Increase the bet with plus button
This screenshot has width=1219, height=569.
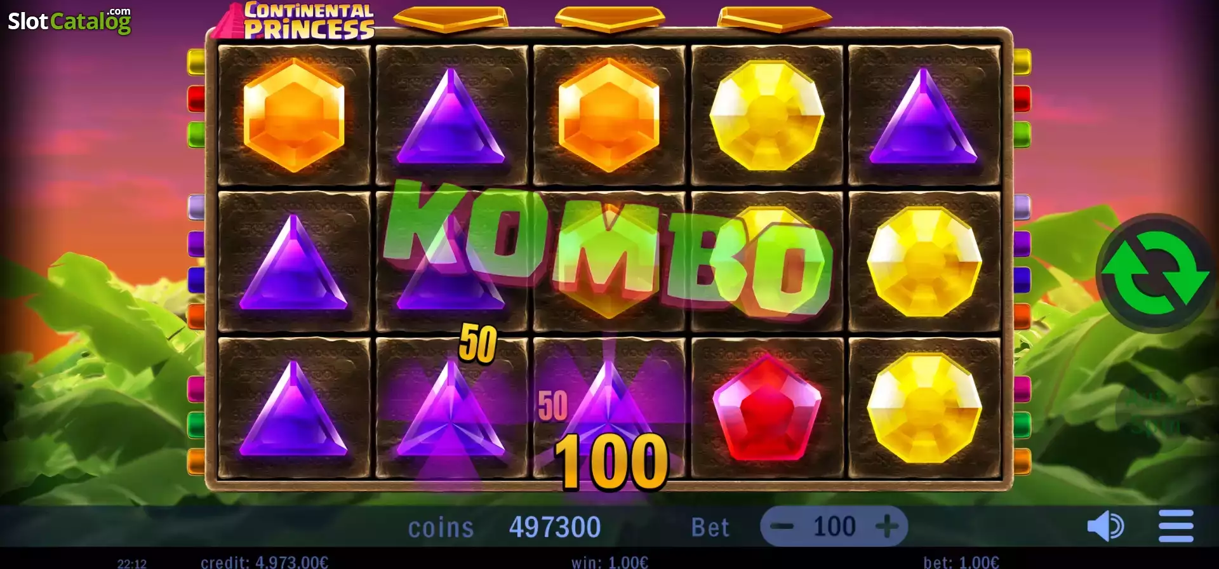887,526
